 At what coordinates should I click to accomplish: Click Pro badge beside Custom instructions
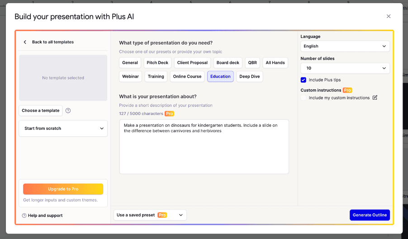coord(347,90)
